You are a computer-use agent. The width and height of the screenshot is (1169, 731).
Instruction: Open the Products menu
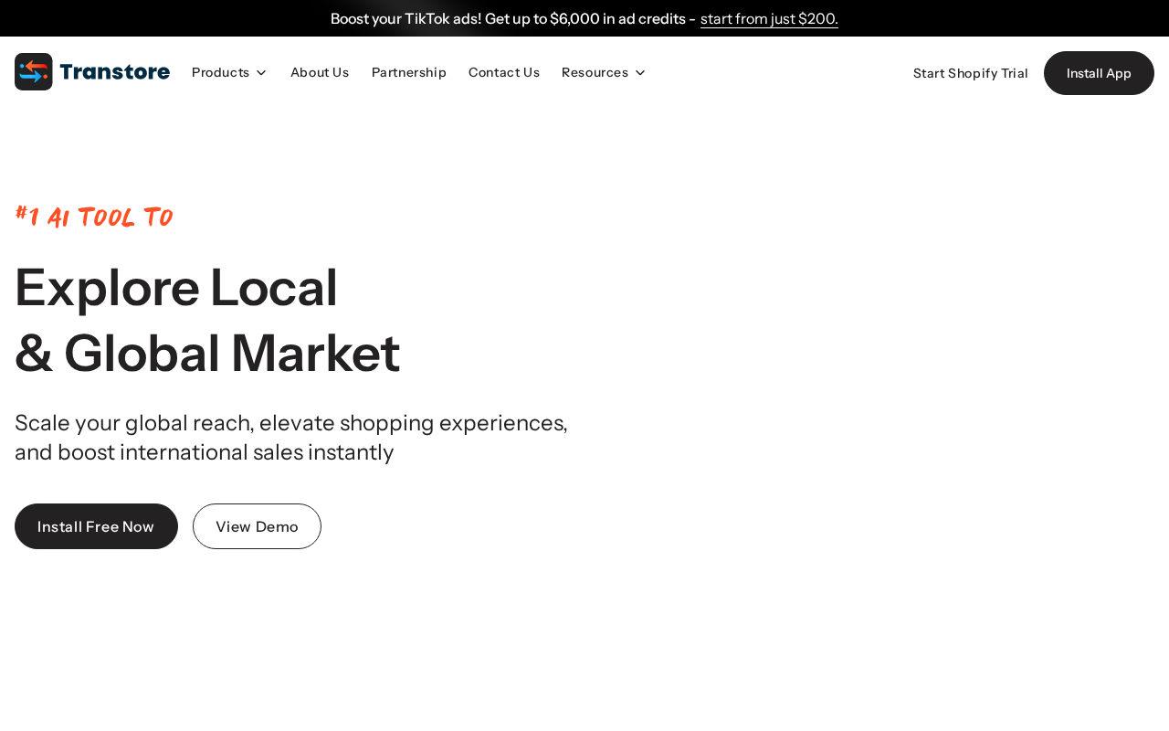[220, 72]
